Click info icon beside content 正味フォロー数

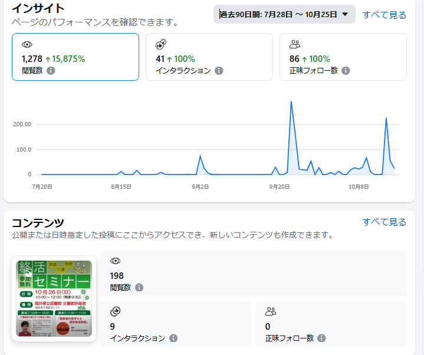[321, 338]
